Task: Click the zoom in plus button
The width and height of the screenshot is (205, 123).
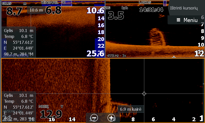Action: point(111,118)
